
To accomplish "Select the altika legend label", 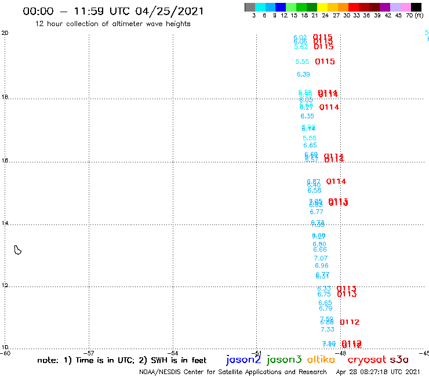I will tap(321, 359).
